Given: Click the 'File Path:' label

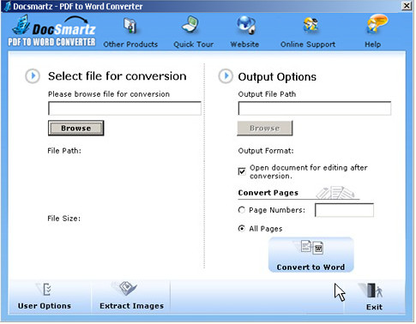Looking at the screenshot, I should (x=64, y=151).
